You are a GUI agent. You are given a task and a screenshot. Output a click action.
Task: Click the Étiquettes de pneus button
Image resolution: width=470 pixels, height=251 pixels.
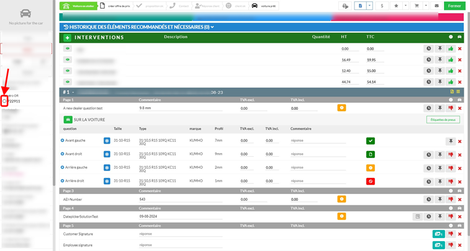(443, 120)
